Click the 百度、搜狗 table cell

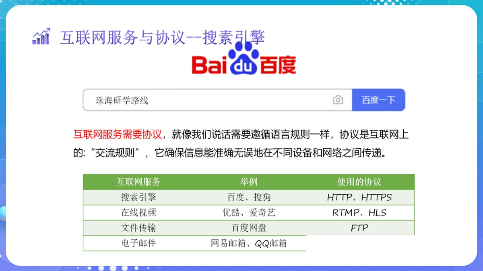click(249, 197)
